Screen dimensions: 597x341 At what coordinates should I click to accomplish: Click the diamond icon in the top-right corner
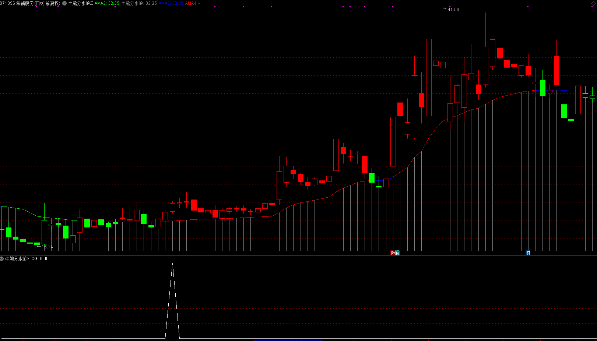coord(593,3)
